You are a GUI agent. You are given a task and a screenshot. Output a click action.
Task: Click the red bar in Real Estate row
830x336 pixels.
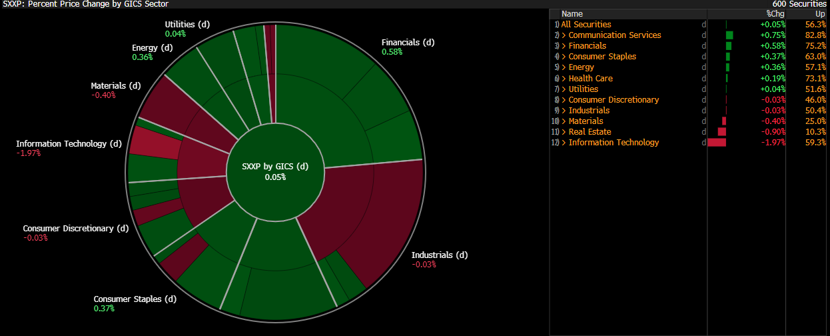tap(722, 132)
